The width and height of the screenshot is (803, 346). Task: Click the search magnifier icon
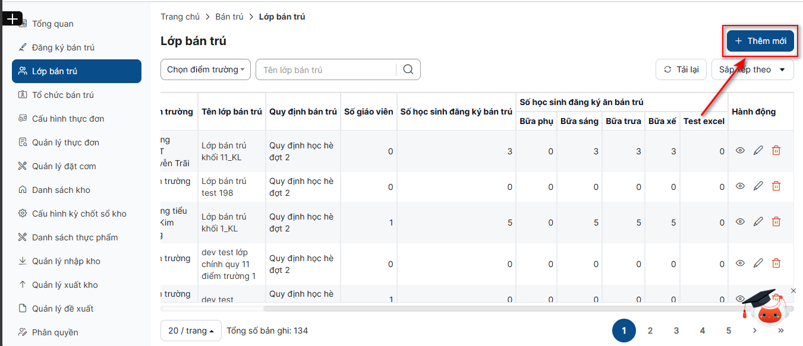(x=408, y=69)
